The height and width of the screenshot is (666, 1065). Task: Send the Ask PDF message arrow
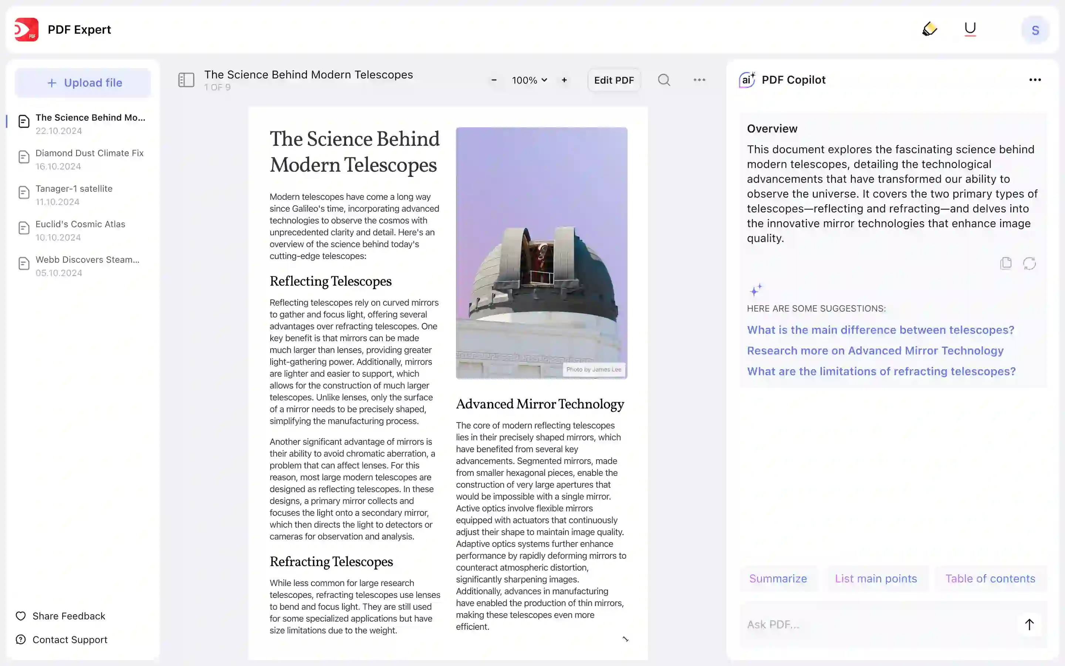(x=1029, y=624)
